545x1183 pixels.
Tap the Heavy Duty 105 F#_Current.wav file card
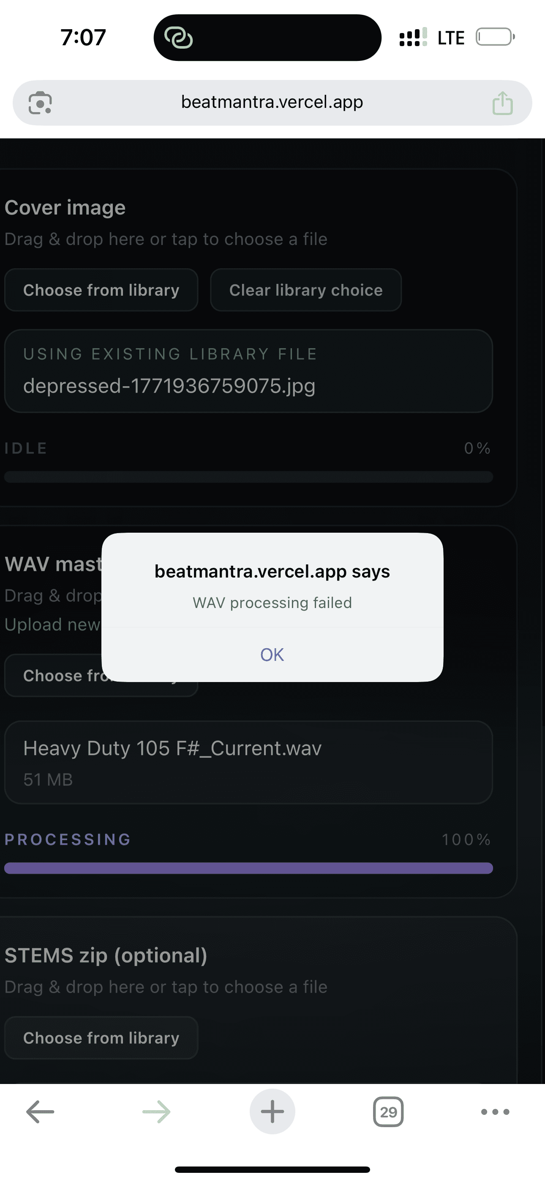tap(249, 762)
